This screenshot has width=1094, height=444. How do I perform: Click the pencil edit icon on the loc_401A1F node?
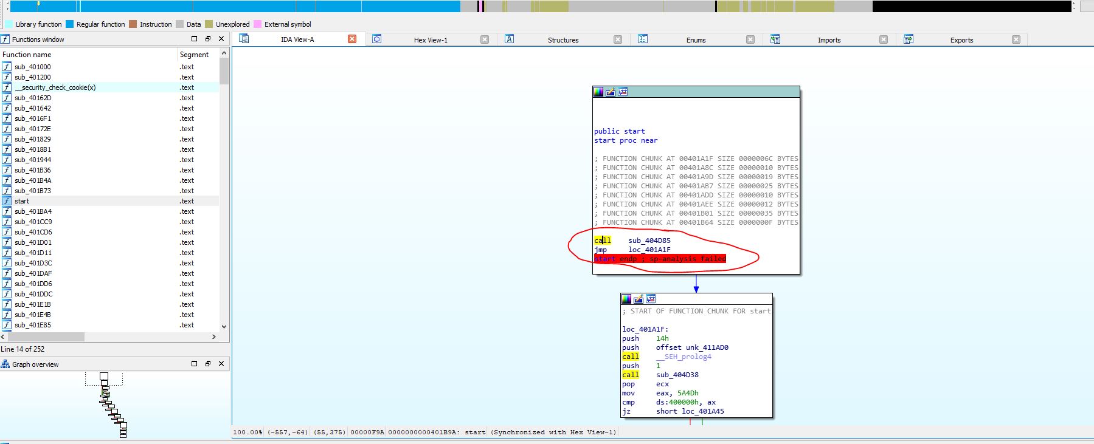coord(639,299)
